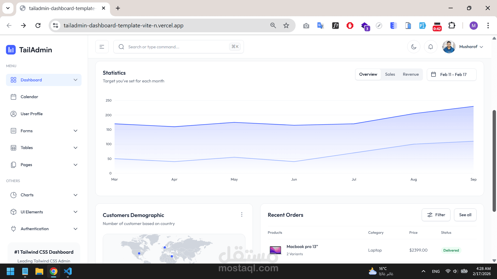
Task: Open User Profile in sidebar
Action: tap(31, 114)
